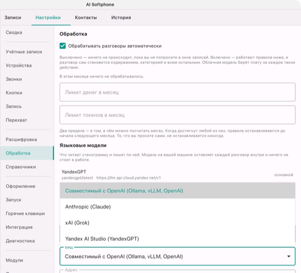Click the основной label beside YandexGPT
This screenshot has width=301, height=273.
(x=284, y=175)
